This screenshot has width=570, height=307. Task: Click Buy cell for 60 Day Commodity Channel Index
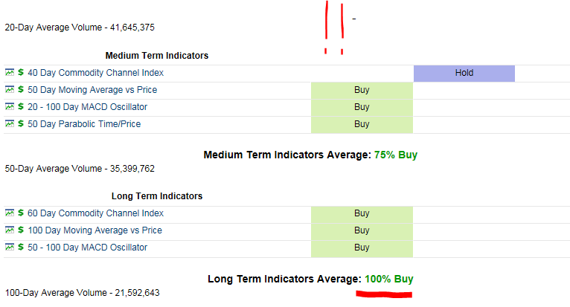(x=362, y=213)
